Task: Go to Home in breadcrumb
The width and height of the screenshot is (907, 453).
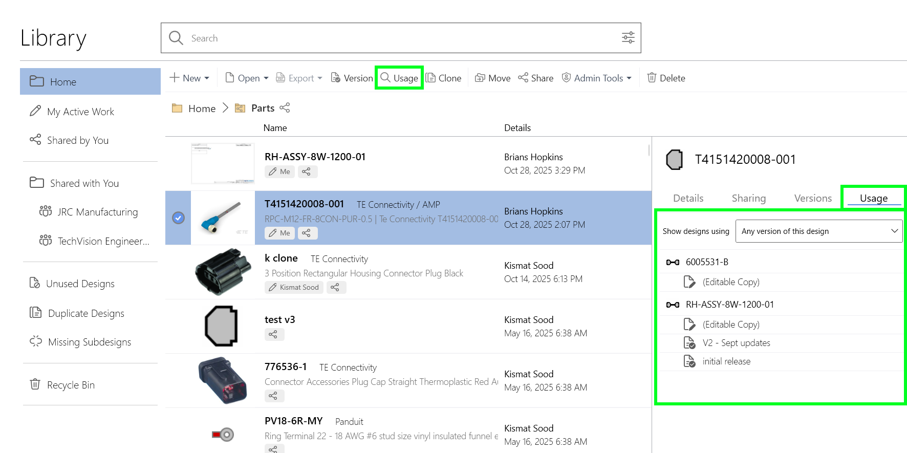Action: click(202, 109)
